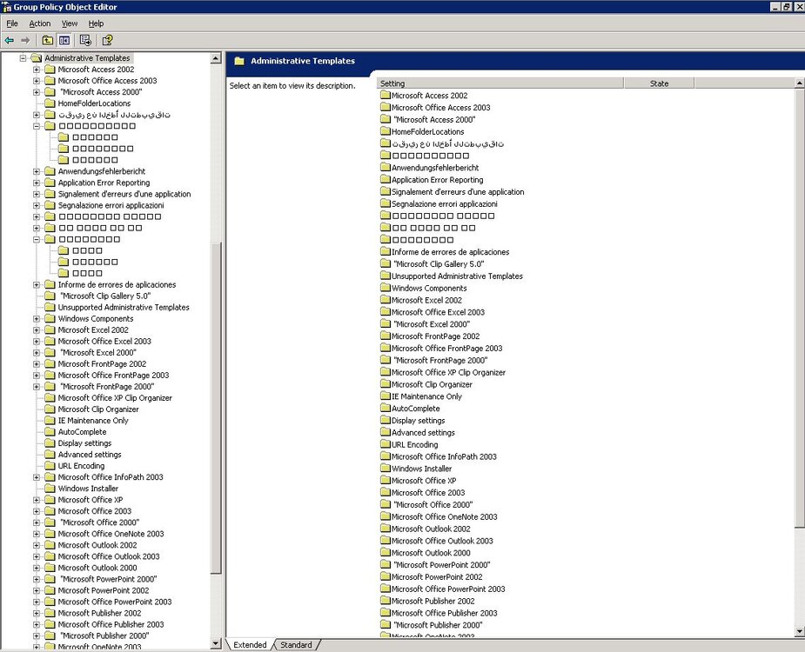Viewport: 805px width, 652px height.
Task: Select Microsoft Office Excel 2003 in the right list
Action: click(x=438, y=312)
